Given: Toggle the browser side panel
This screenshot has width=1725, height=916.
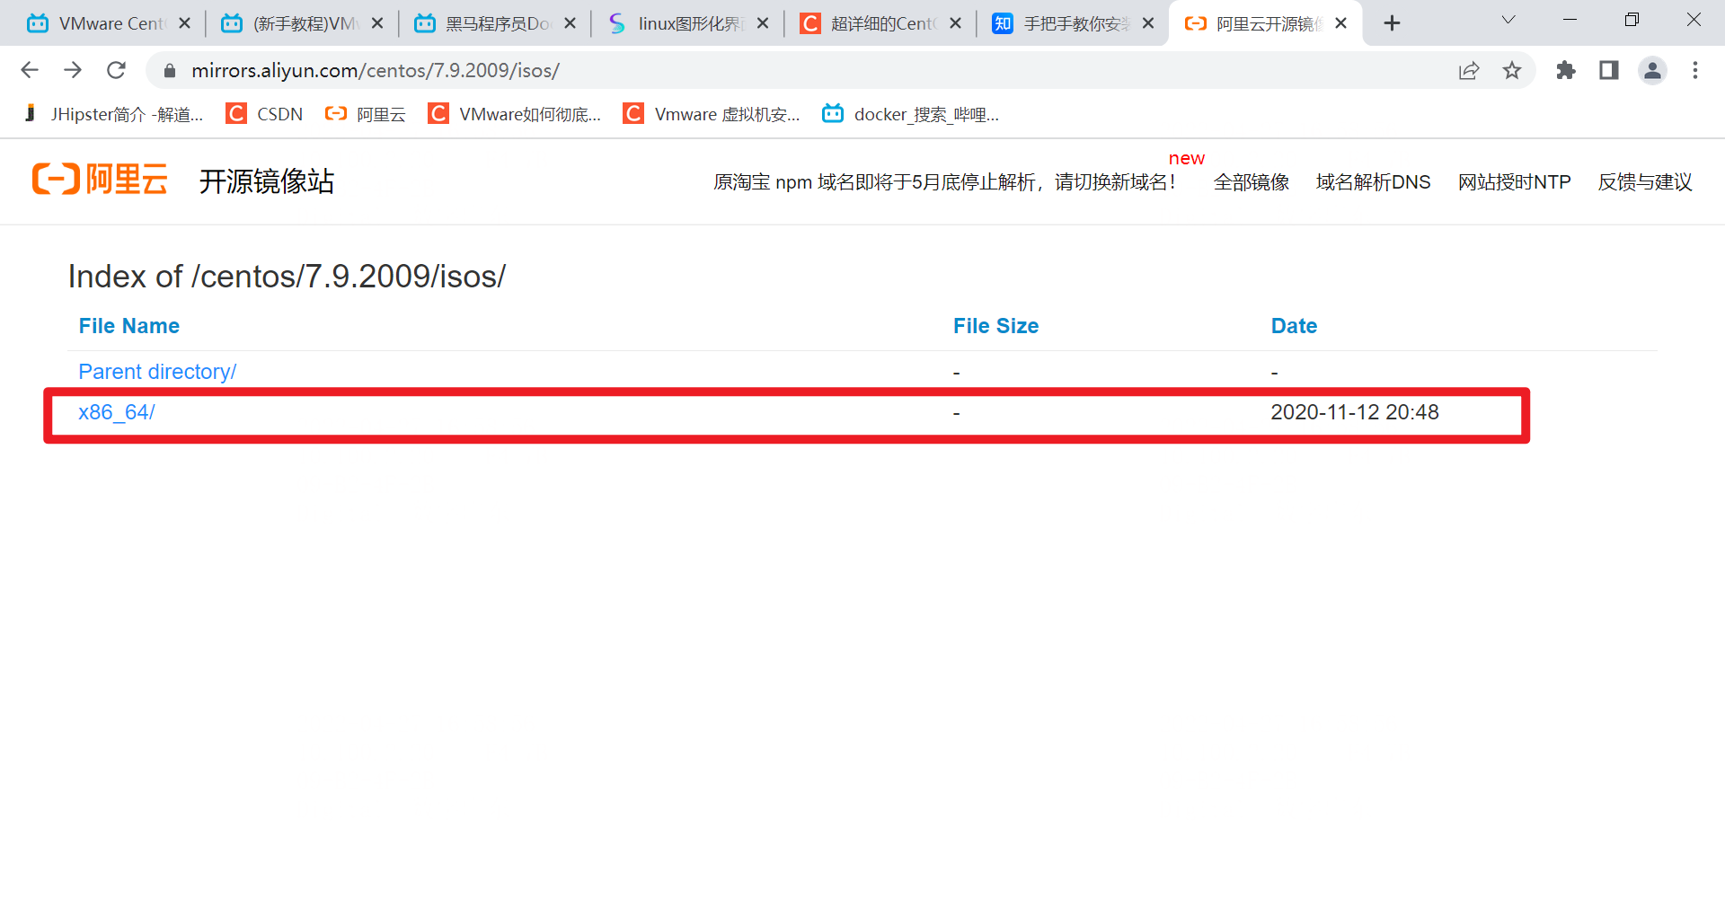Looking at the screenshot, I should [1609, 70].
